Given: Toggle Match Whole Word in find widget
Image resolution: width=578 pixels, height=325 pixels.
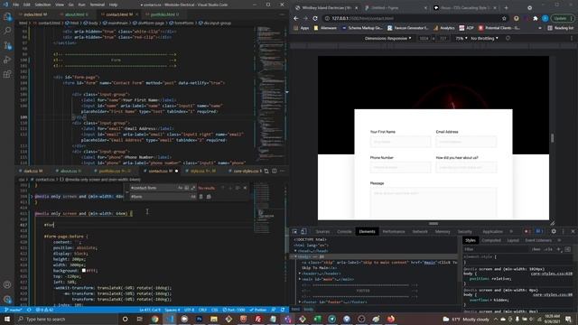Looking at the screenshot, I should [187, 188].
